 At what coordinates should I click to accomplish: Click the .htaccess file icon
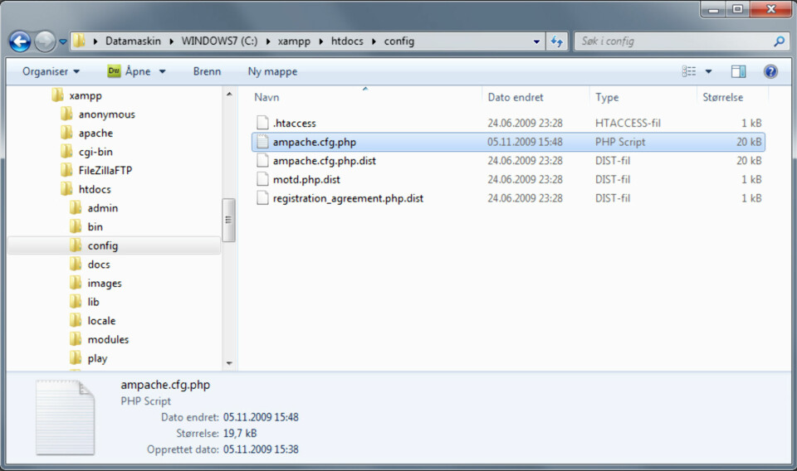click(262, 123)
